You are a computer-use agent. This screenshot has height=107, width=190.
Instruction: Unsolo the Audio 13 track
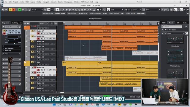[35, 67]
